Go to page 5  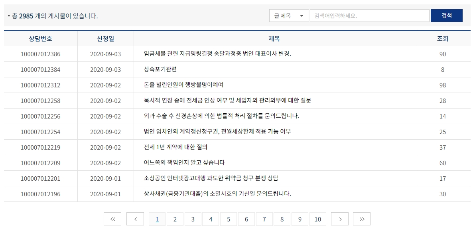pos(229,219)
